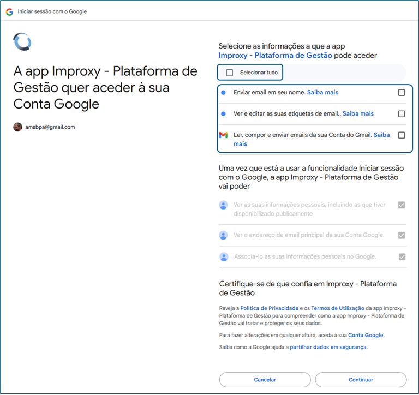Click the 'Ver o endereço de email principal' text
419x395 pixels.
[x=309, y=235]
